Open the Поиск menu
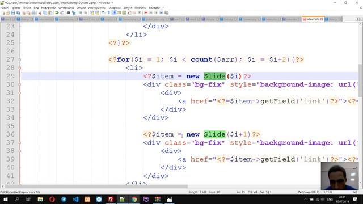Screen dimensions: 363x204 tap(27, 8)
